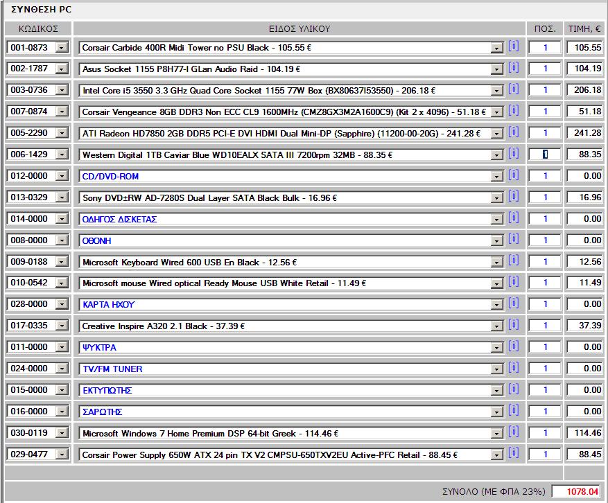Open the ΟΘΟΝΗ product dropdown
Viewport: 608px width, 503px height.
tap(496, 241)
